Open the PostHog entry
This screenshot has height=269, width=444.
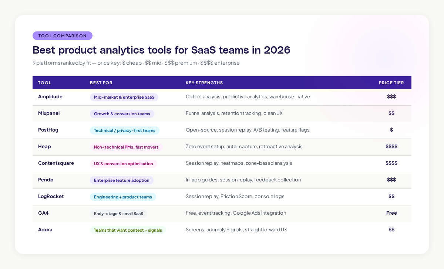48,130
